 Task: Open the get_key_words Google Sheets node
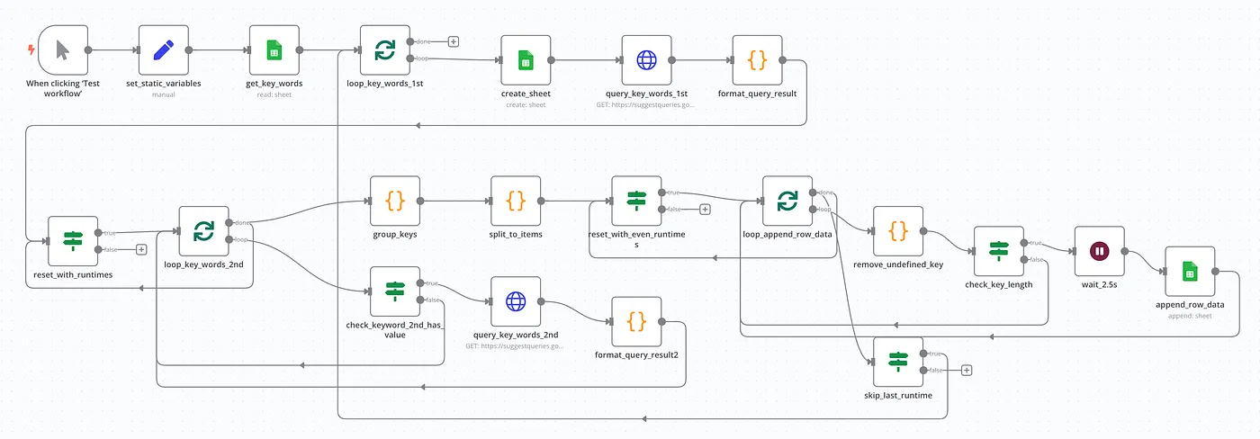[x=274, y=49]
